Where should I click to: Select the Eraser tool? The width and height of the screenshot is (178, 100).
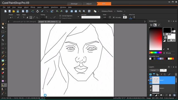tap(3, 64)
